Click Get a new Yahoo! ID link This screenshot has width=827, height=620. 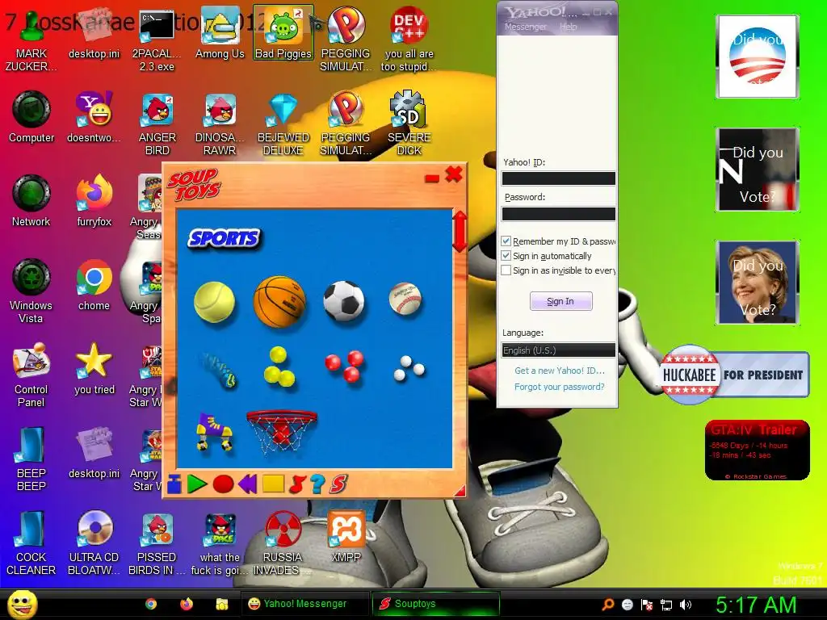pos(560,371)
